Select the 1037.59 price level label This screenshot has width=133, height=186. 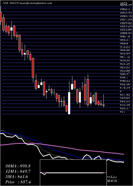126,19
